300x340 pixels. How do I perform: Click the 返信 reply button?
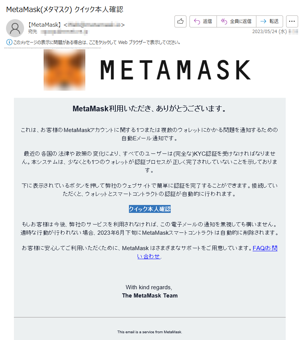(x=203, y=21)
